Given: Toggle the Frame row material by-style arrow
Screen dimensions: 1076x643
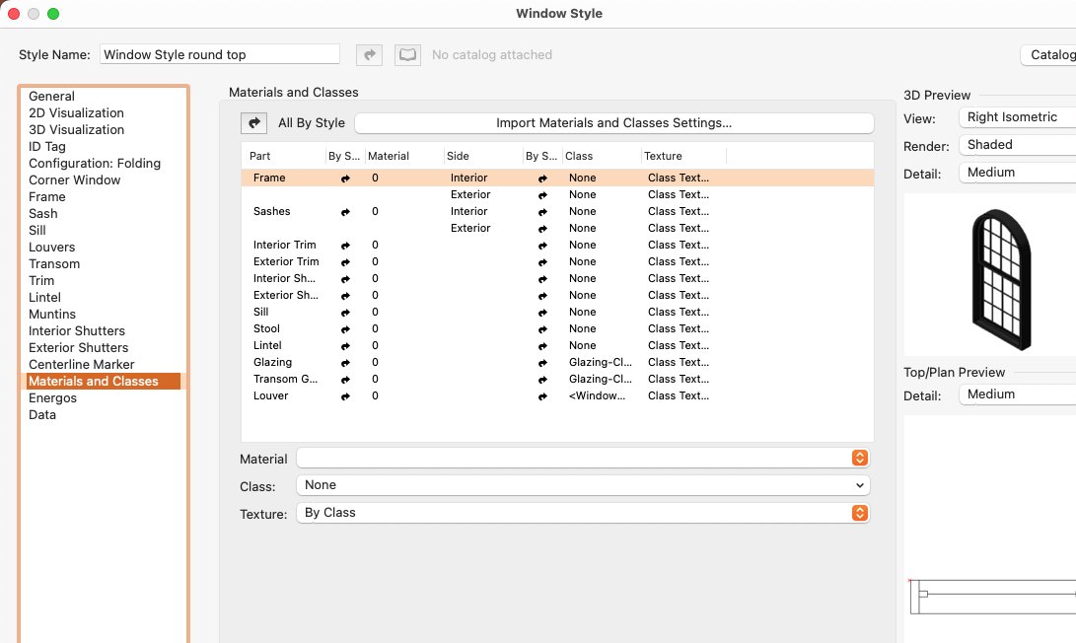Looking at the screenshot, I should coord(345,179).
